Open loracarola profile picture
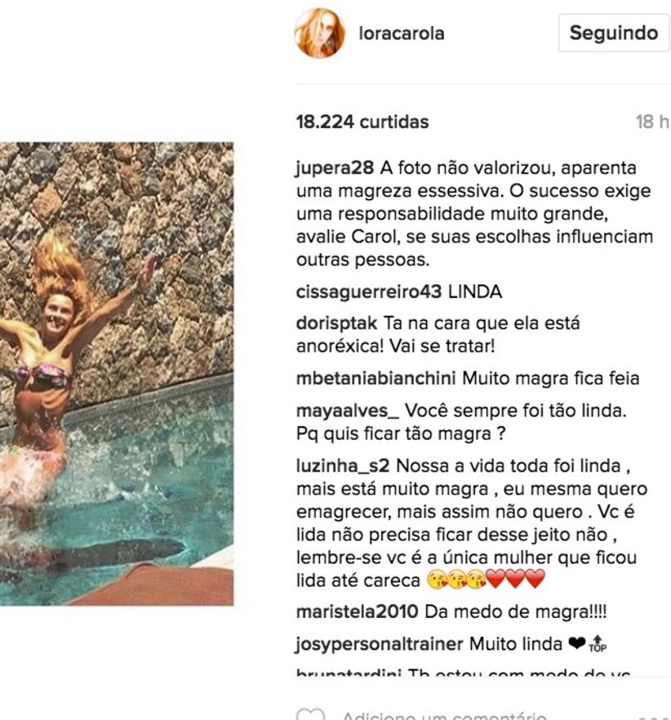The width and height of the screenshot is (671, 720). pyautogui.click(x=319, y=33)
